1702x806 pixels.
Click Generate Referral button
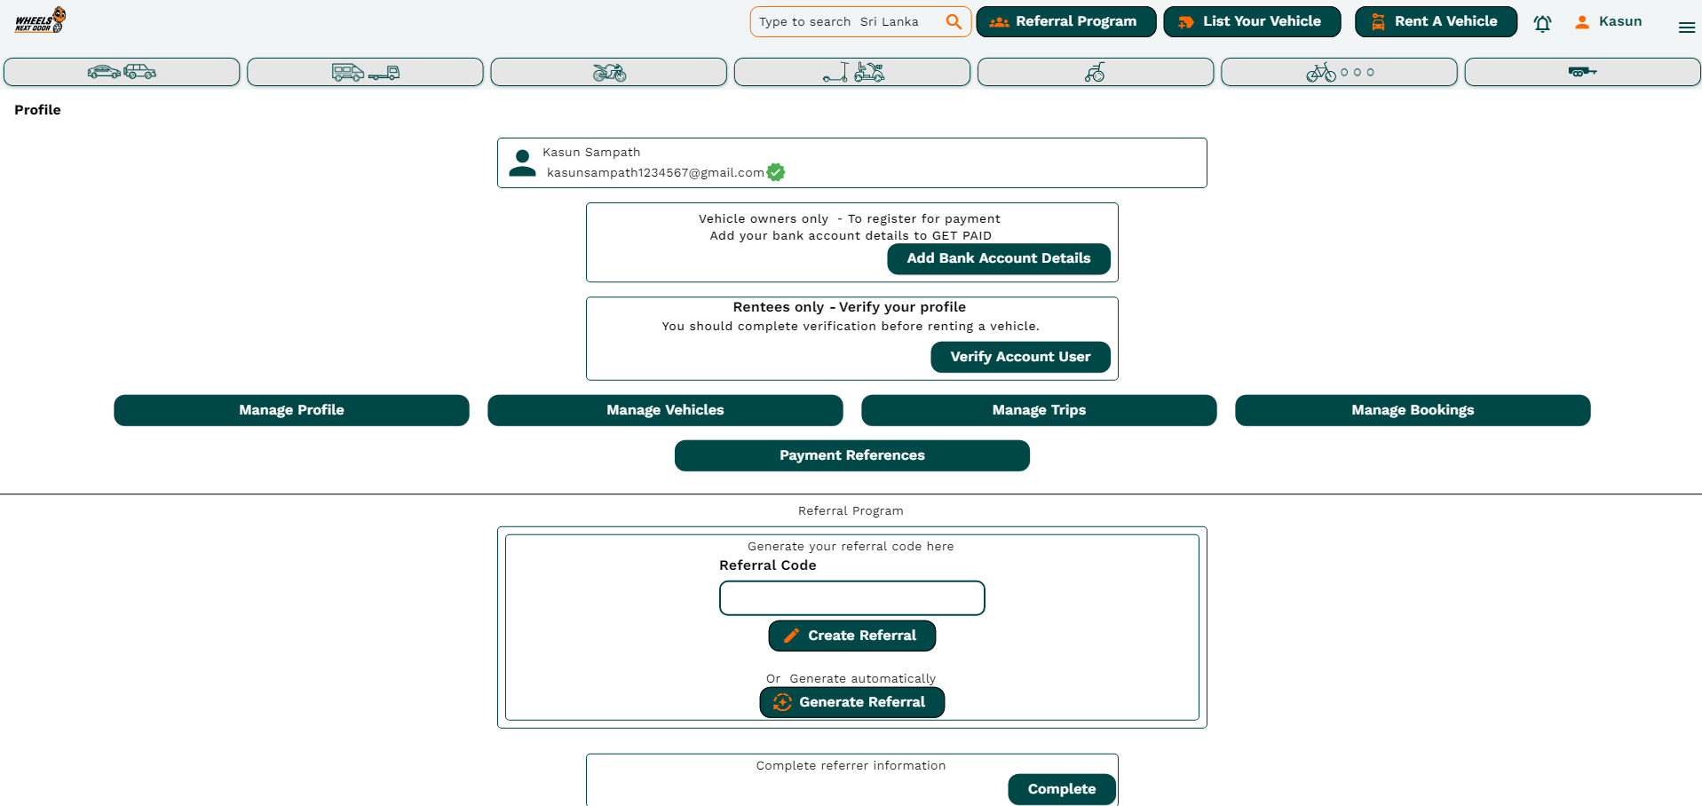[851, 702]
